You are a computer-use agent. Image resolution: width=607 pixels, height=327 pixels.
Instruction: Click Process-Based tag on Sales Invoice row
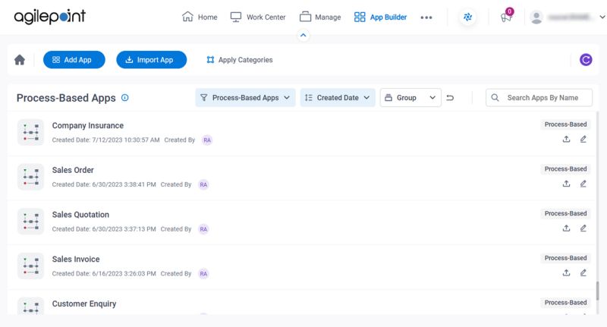tap(565, 258)
